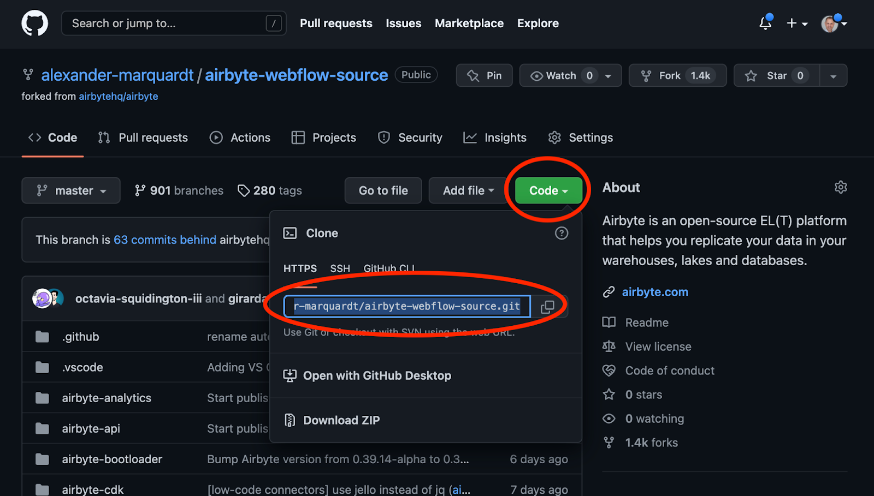Click the View license scale icon
The height and width of the screenshot is (496, 874).
[x=608, y=346]
